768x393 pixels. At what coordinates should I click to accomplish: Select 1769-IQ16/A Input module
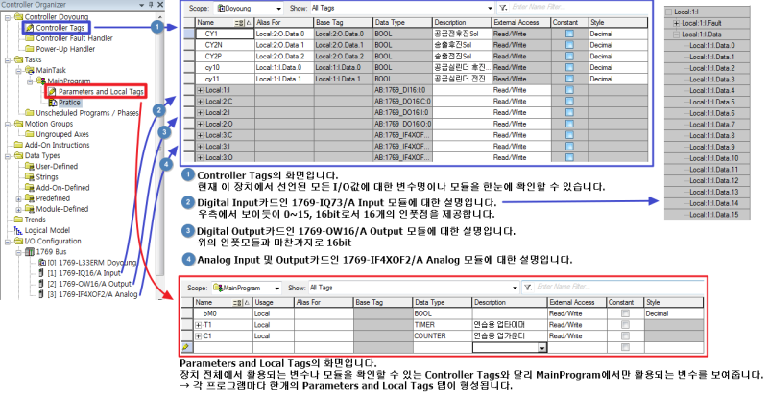(84, 273)
